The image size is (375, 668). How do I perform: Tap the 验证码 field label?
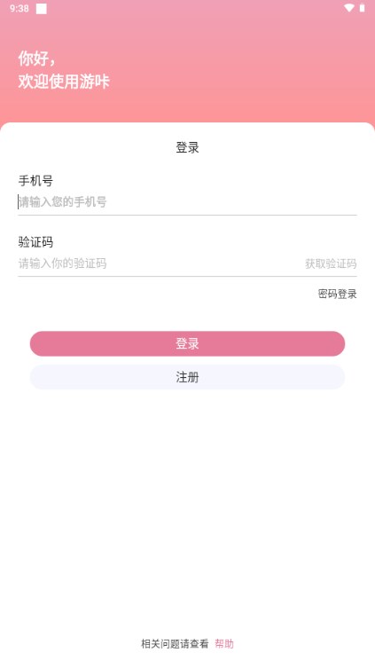pyautogui.click(x=35, y=242)
